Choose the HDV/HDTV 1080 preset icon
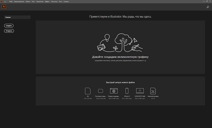Screen dimensions: 212x128 (140, 91)
